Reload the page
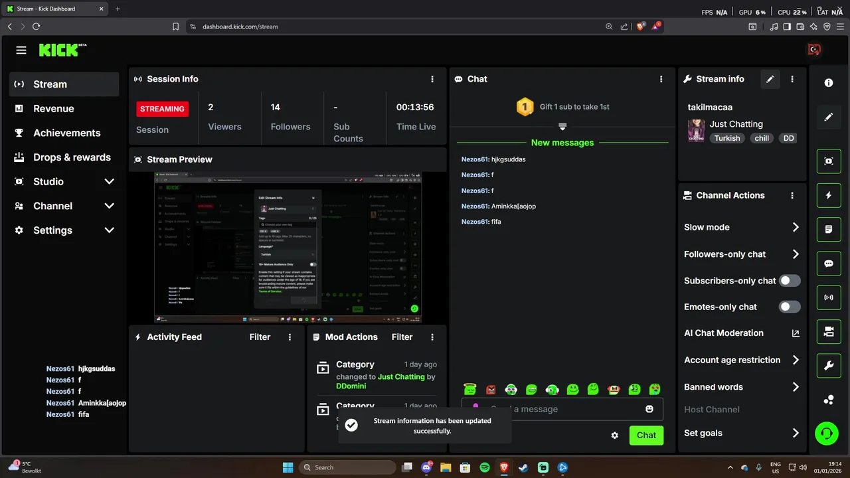 tap(37, 27)
